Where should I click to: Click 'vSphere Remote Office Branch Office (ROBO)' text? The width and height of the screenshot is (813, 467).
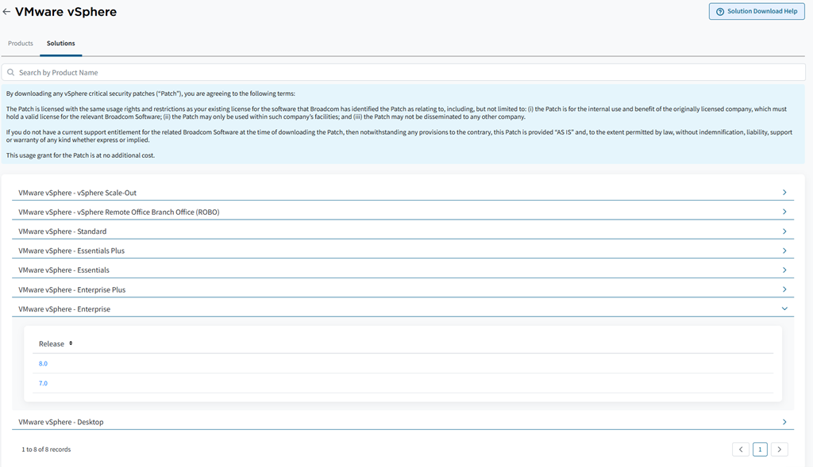[148, 212]
